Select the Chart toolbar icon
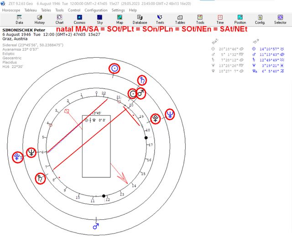 coord(59,20)
